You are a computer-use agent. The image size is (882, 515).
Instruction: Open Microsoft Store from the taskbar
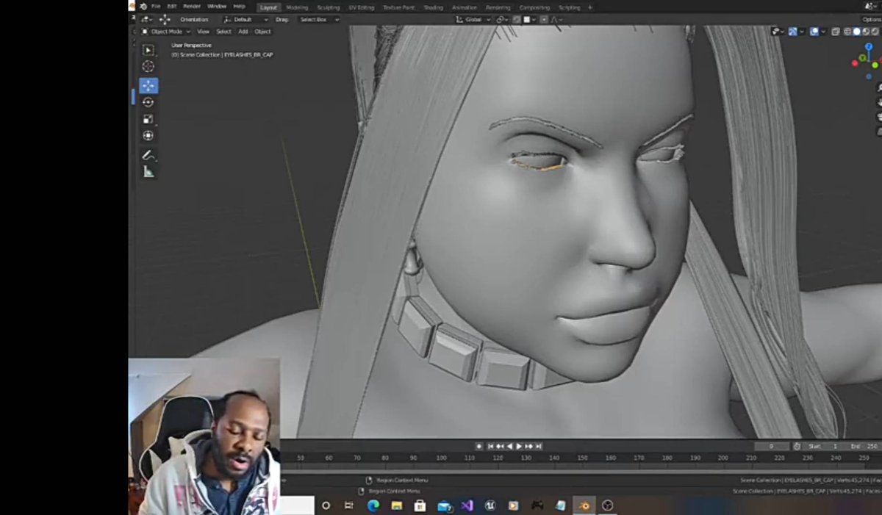(x=420, y=505)
